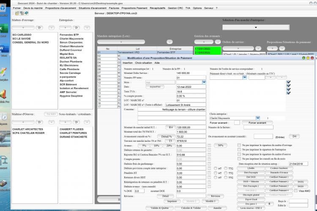Open the Devis du marché menu
317x211 pixels.
(x=33, y=8)
